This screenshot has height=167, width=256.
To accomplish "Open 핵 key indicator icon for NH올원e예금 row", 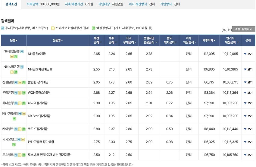I will click(16, 57).
